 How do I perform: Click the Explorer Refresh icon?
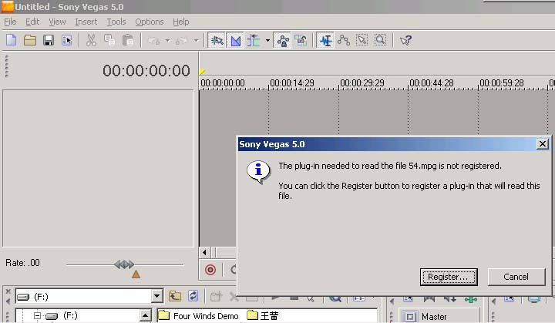[193, 296]
